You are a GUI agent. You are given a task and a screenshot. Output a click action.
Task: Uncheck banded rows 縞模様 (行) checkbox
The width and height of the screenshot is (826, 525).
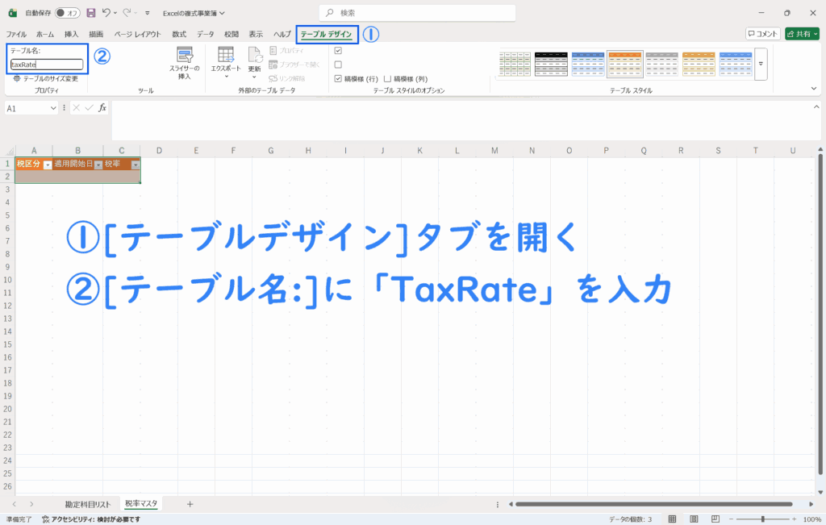[x=339, y=79]
